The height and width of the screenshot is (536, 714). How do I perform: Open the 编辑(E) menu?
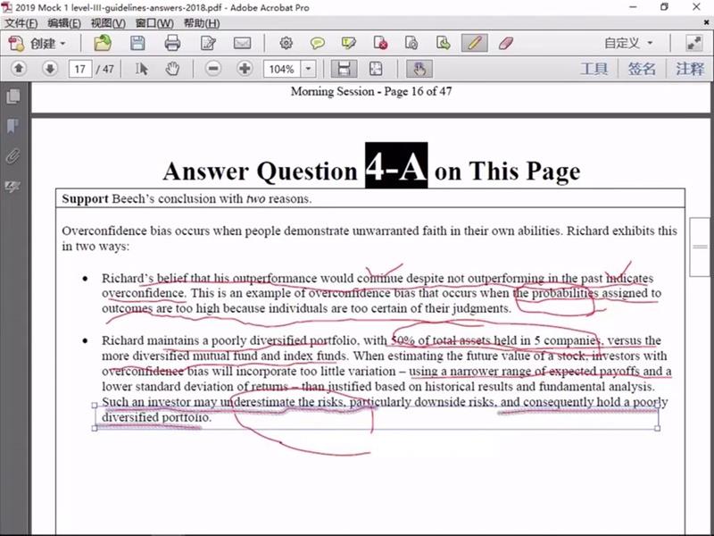click(x=64, y=23)
